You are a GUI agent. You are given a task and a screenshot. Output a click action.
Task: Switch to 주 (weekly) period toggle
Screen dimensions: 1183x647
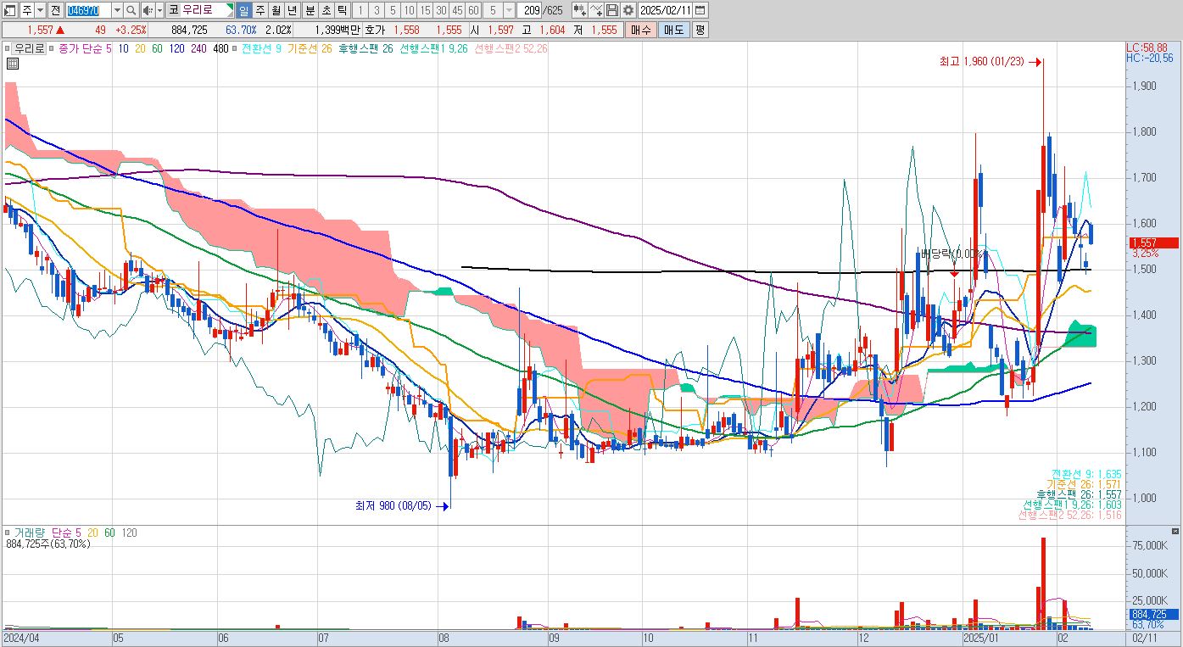point(259,10)
